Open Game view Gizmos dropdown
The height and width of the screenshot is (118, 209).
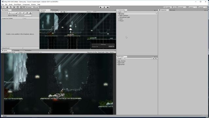pyautogui.click(x=112, y=52)
